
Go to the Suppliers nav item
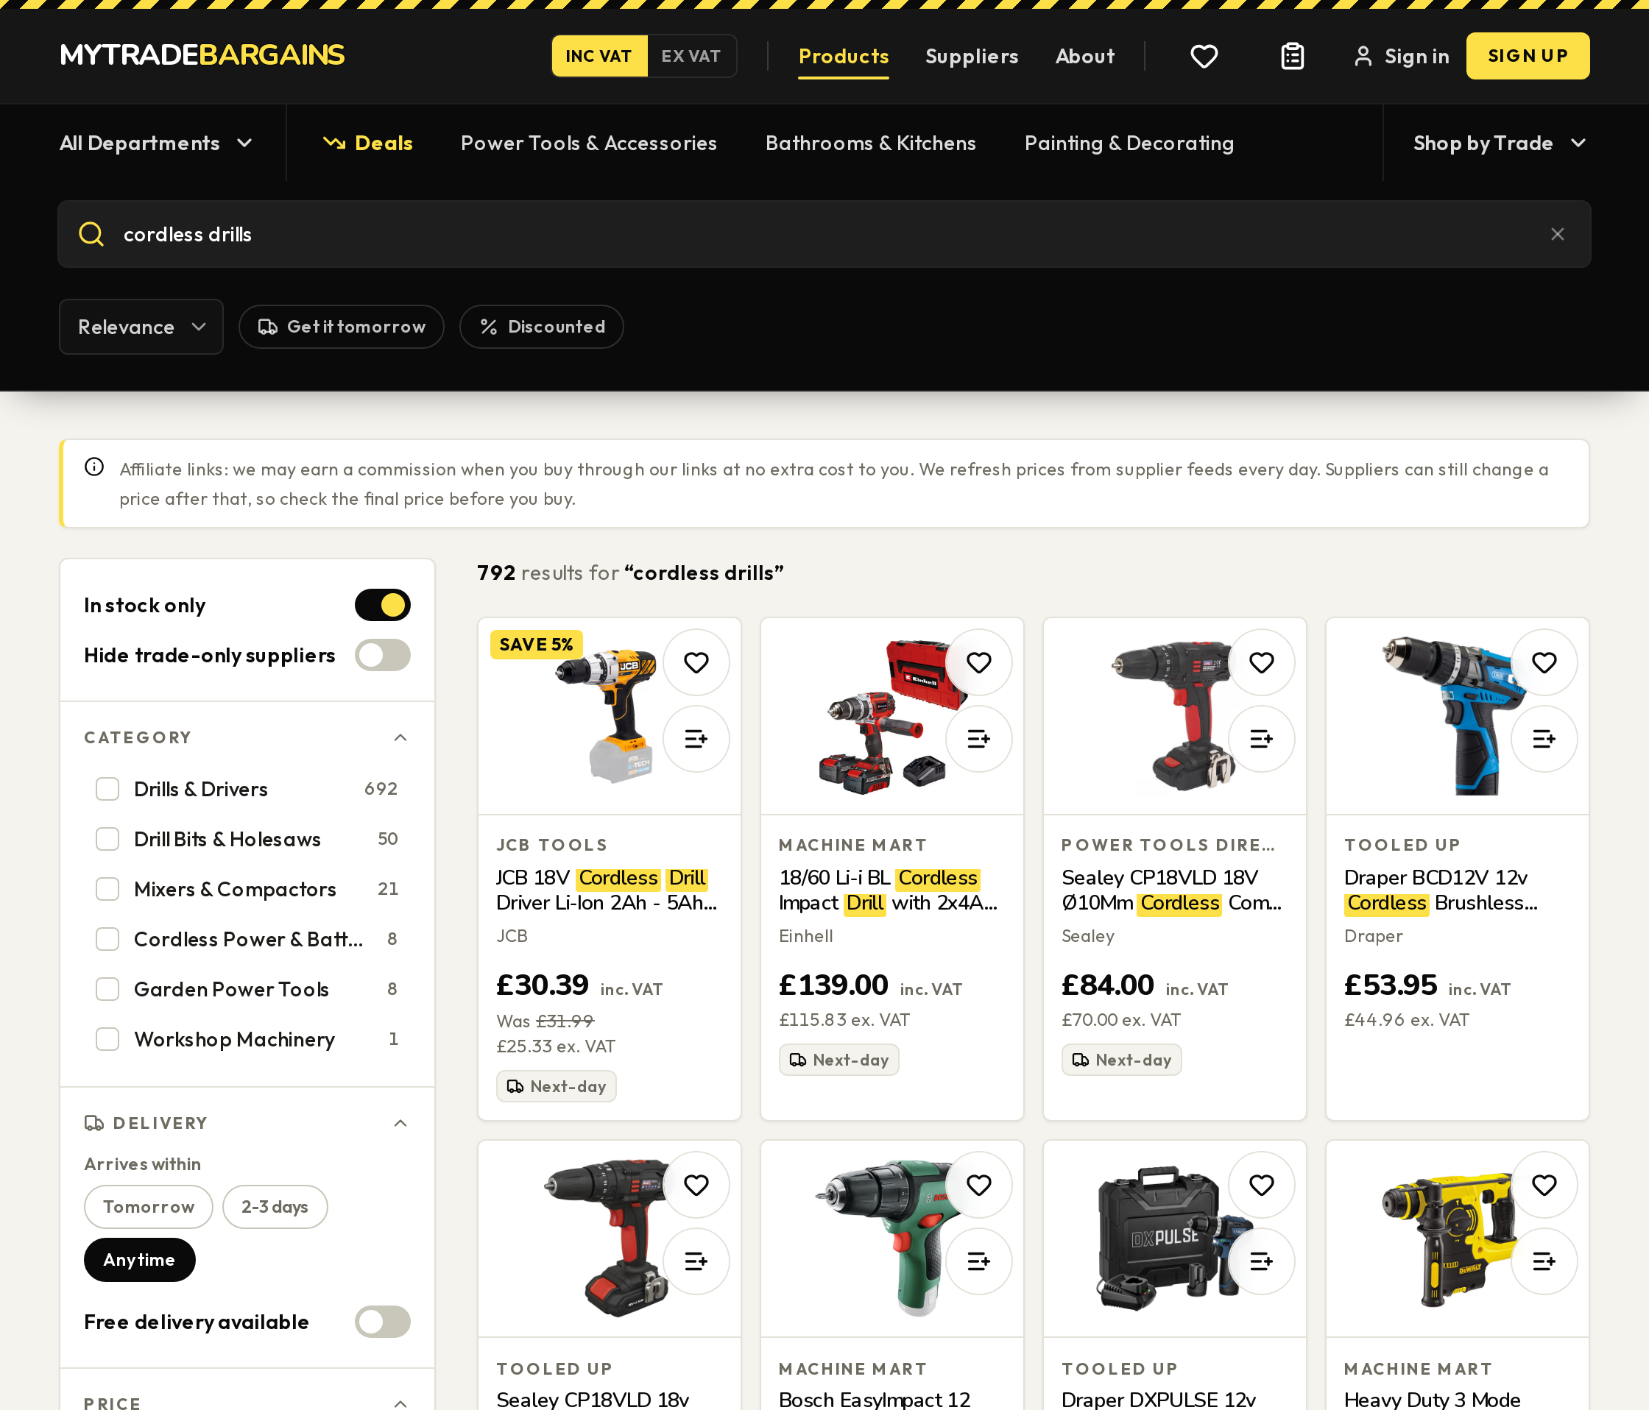pyautogui.click(x=972, y=57)
